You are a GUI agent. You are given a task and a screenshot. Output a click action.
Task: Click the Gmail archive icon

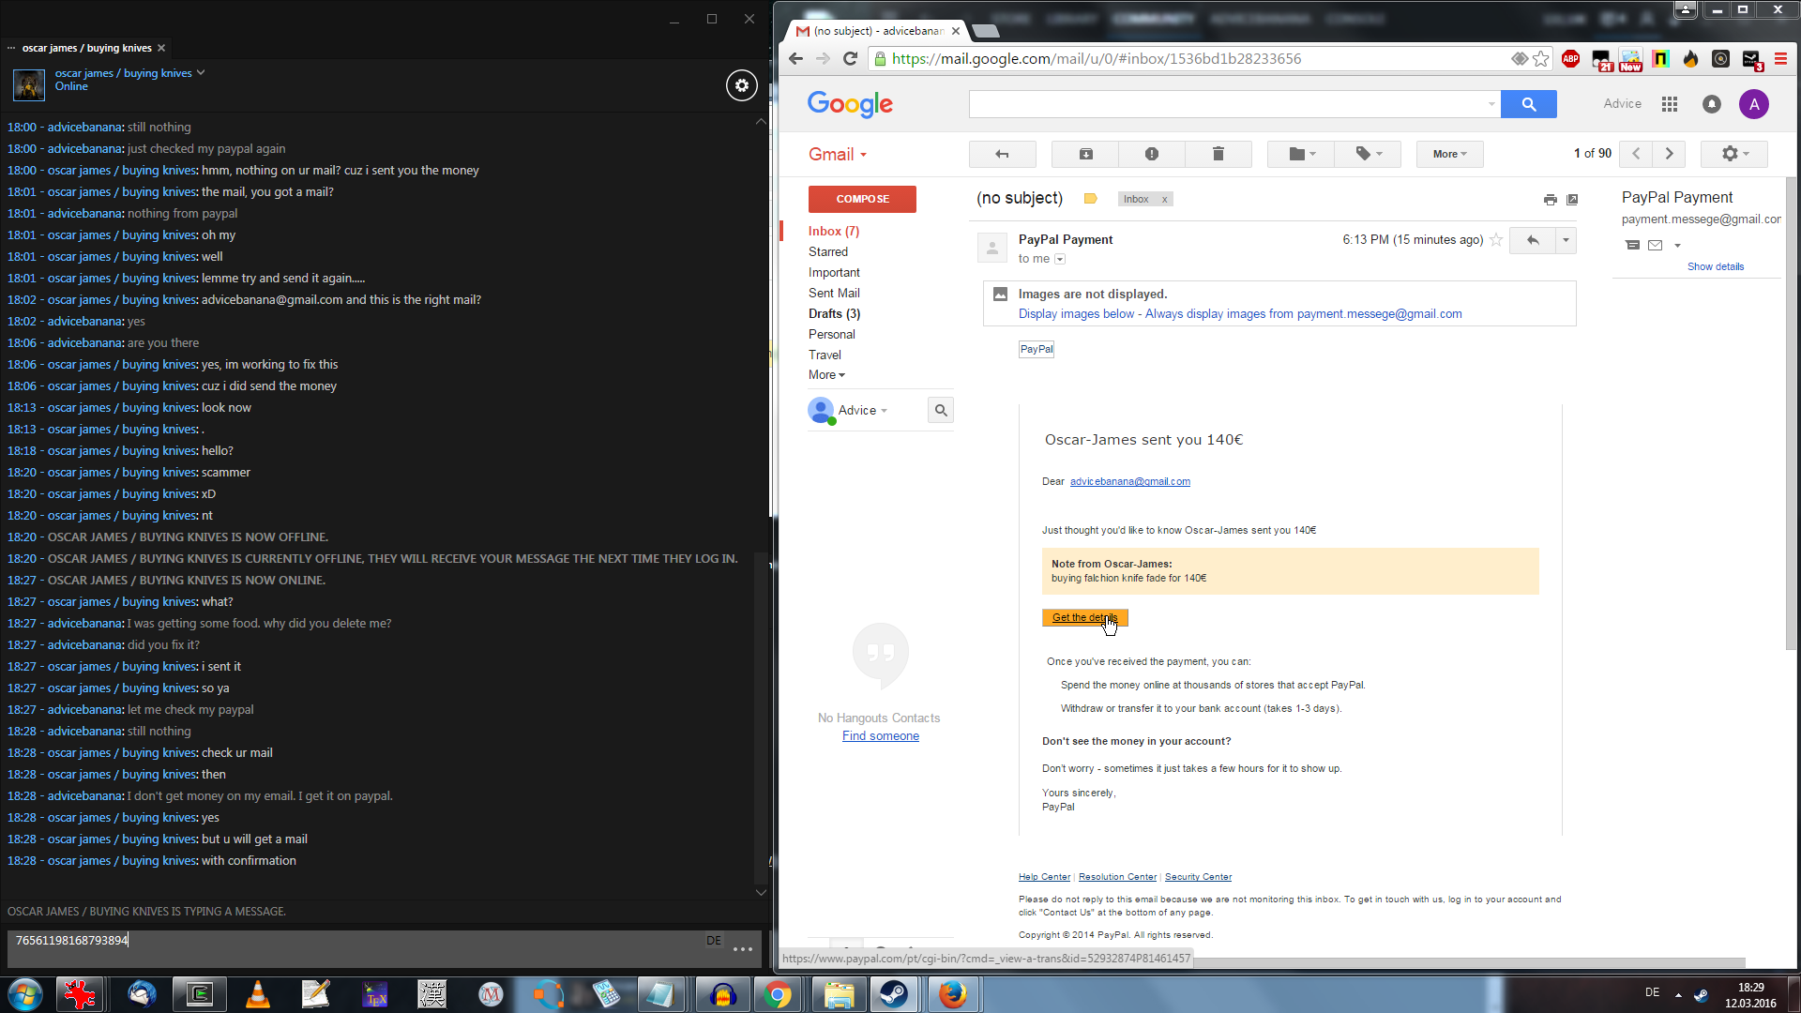pyautogui.click(x=1085, y=154)
